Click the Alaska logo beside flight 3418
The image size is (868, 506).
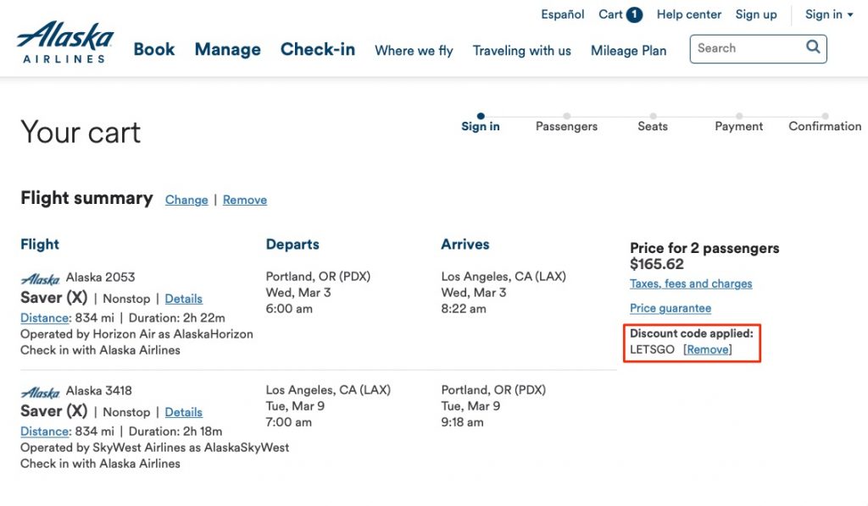[x=40, y=392]
